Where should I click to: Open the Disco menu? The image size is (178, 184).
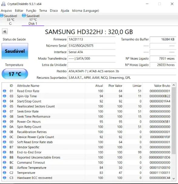tap(54, 11)
